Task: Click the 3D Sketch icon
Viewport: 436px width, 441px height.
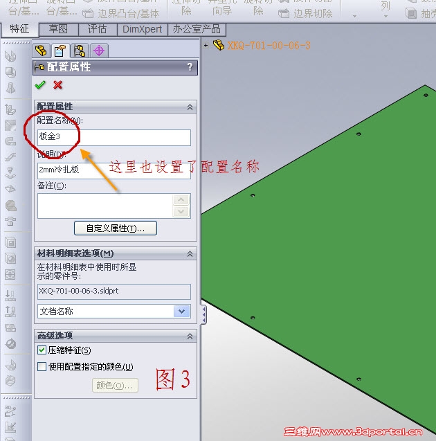Action: (10, 411)
